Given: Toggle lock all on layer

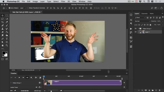Looking at the screenshot, I should click(150, 25).
